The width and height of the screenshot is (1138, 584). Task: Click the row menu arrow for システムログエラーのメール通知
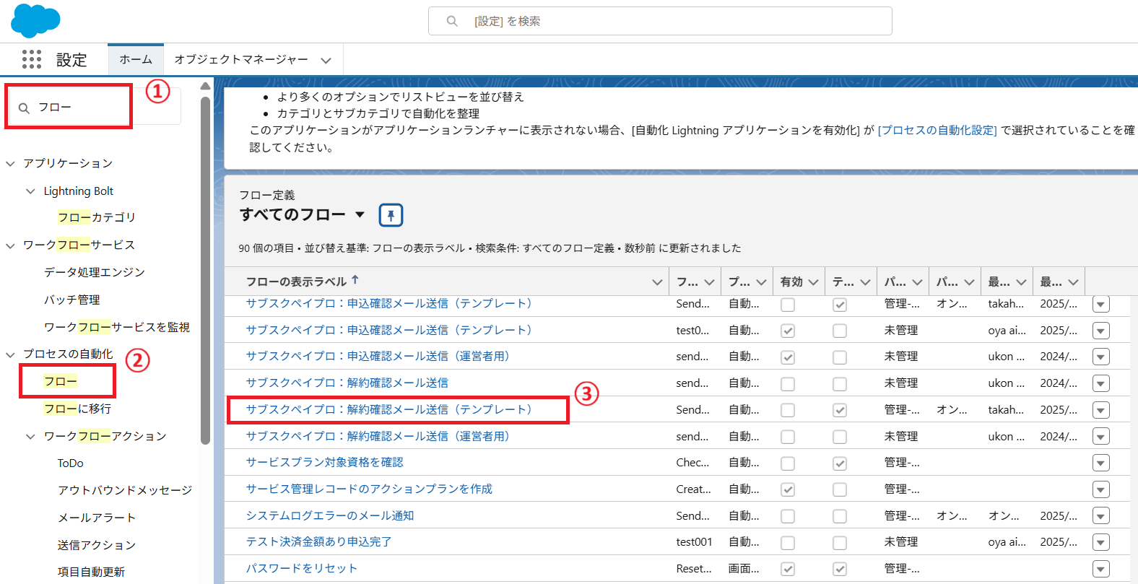click(x=1100, y=516)
